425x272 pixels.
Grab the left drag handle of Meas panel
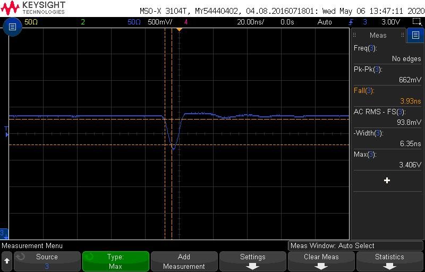[354, 35]
